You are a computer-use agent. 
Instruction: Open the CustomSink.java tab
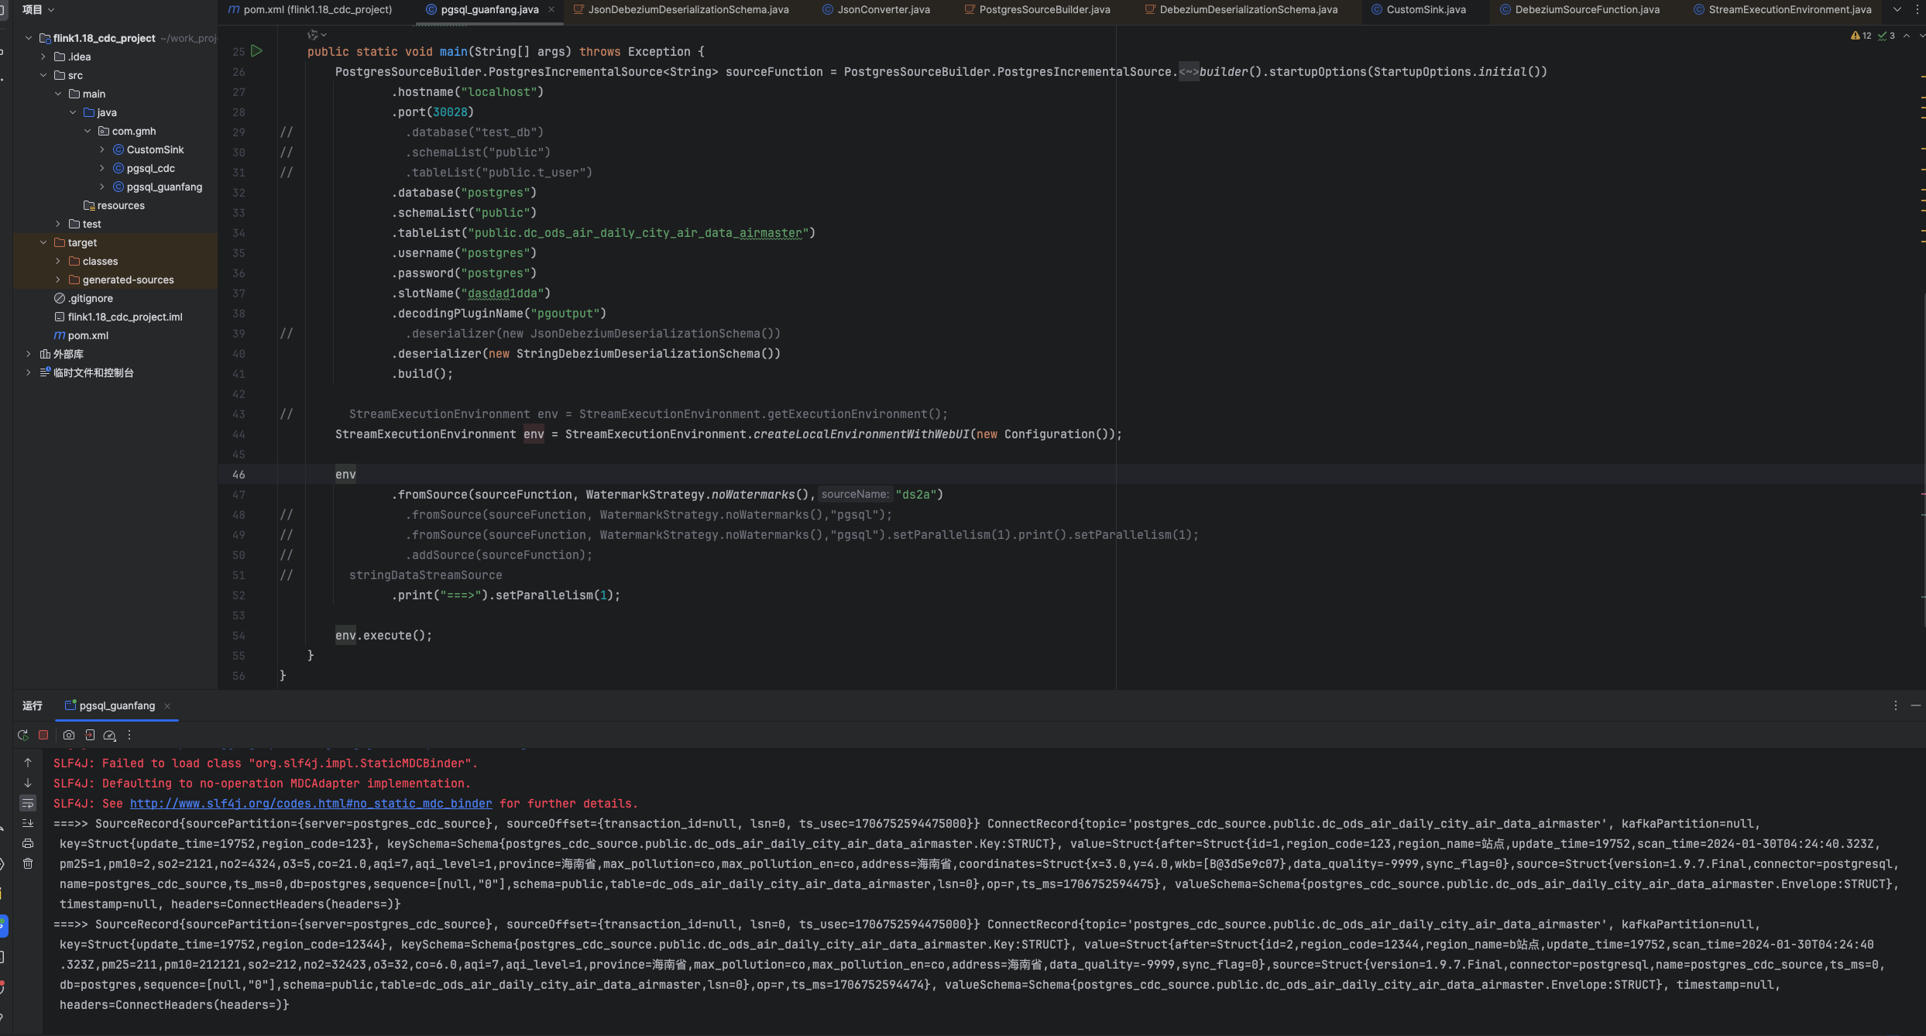[1419, 9]
